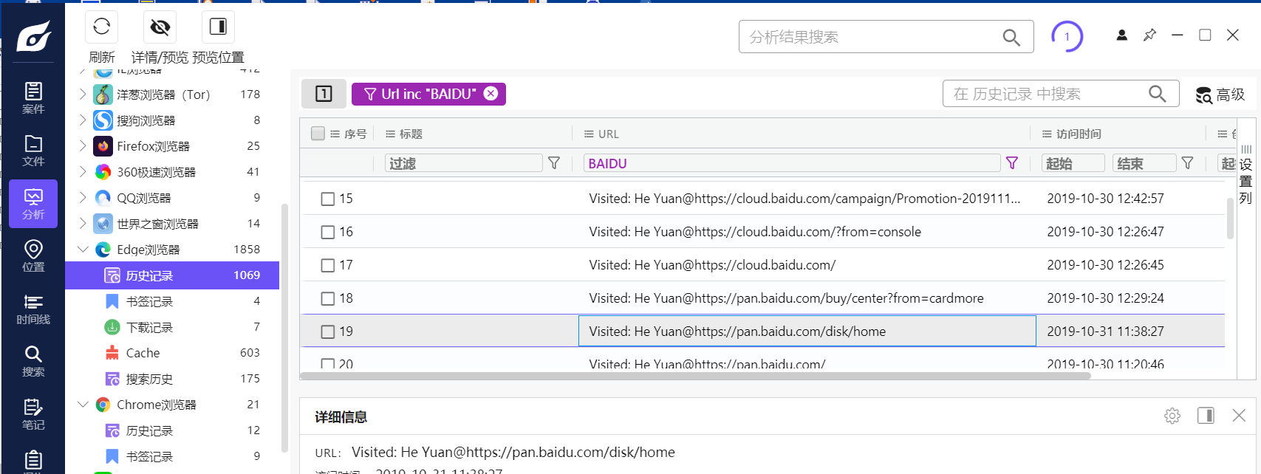Select Chrome 历史记录 with 12 items
Image resolution: width=1261 pixels, height=474 pixels.
[172, 430]
